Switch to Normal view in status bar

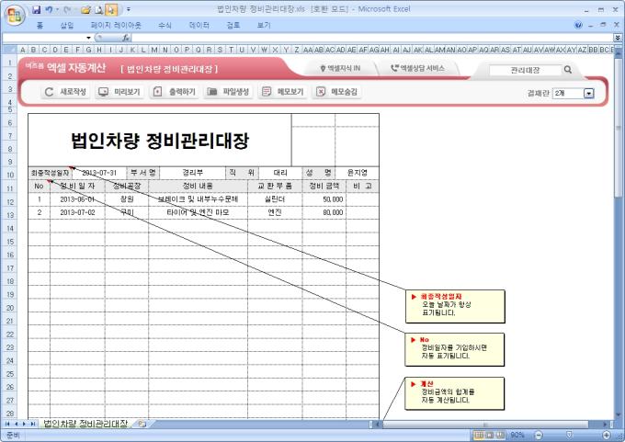479,435
